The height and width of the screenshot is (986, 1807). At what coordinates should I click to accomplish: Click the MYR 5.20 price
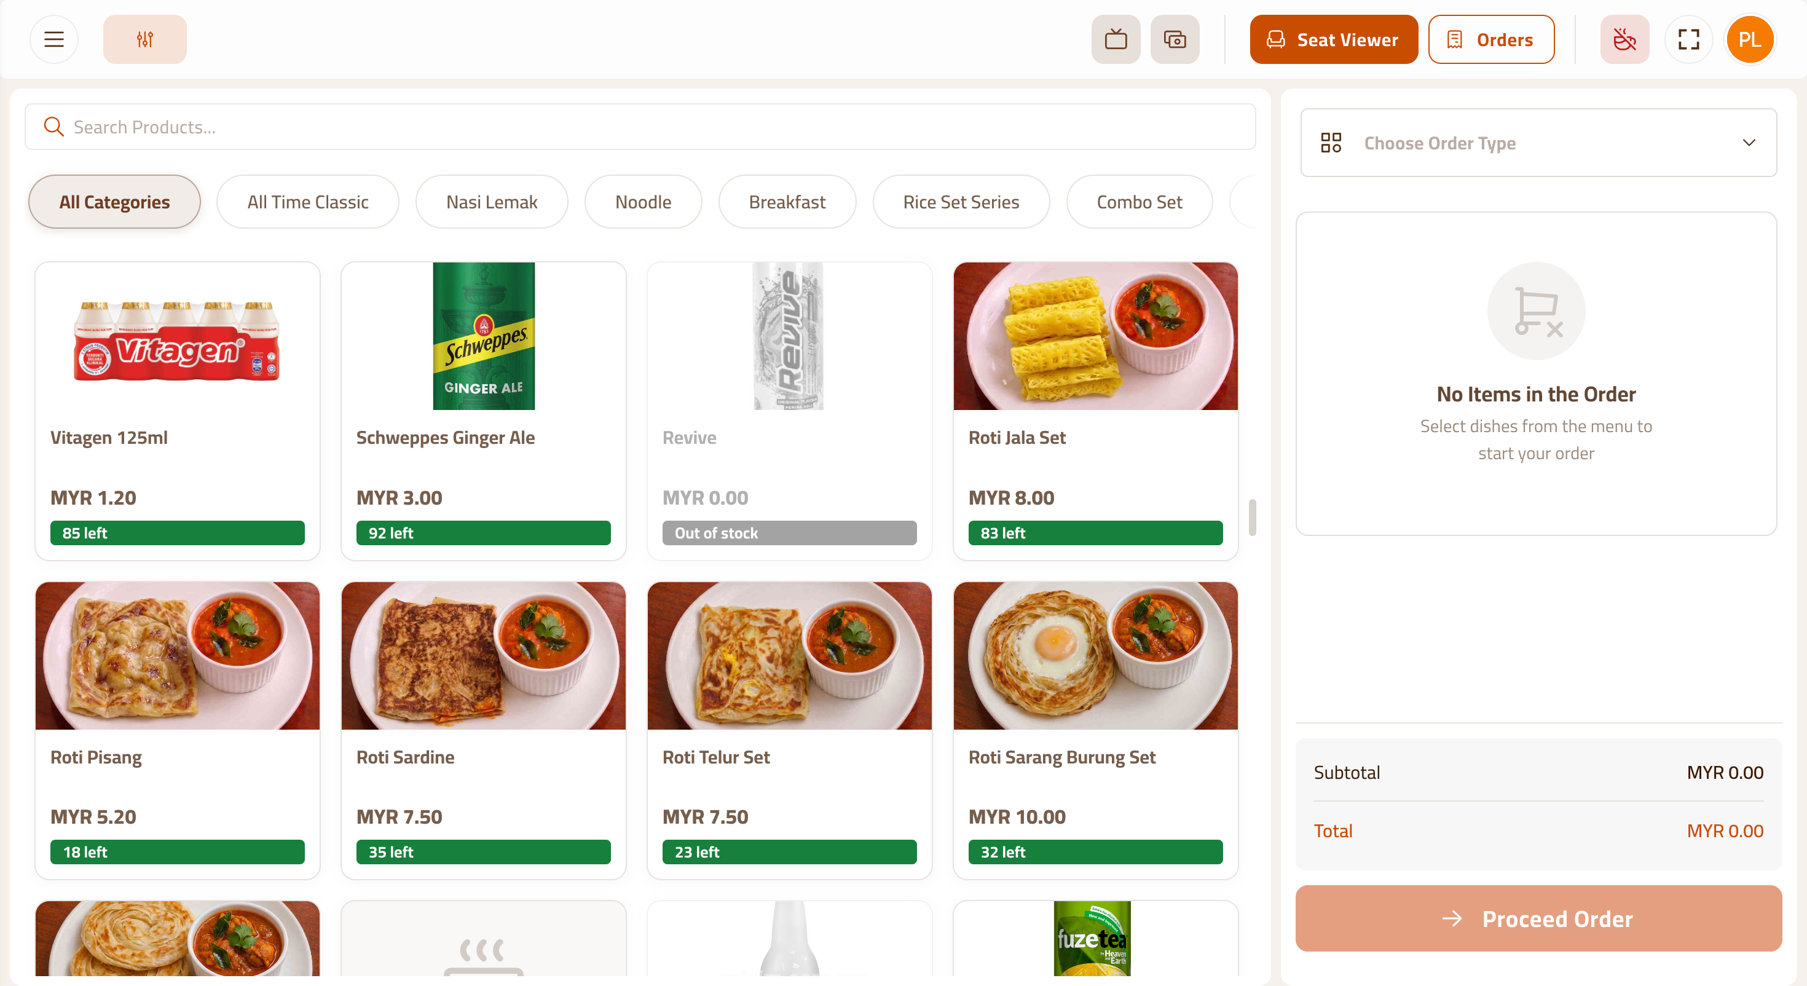[x=93, y=817]
